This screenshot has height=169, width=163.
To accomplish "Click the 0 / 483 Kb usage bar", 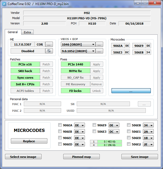I will 110,141.
